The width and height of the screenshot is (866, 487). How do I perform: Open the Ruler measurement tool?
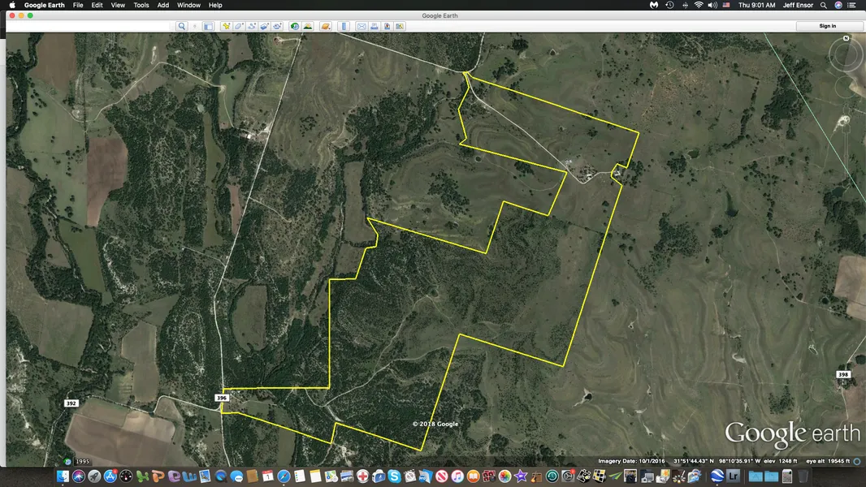[x=344, y=26]
